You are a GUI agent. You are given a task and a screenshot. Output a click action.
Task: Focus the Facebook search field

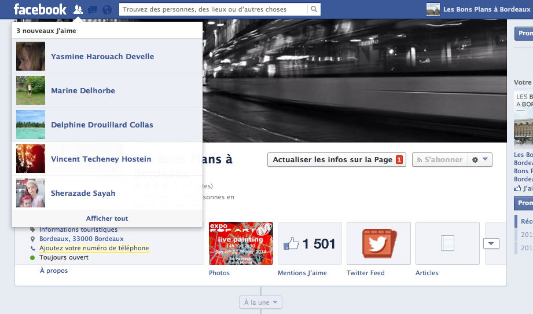point(213,9)
